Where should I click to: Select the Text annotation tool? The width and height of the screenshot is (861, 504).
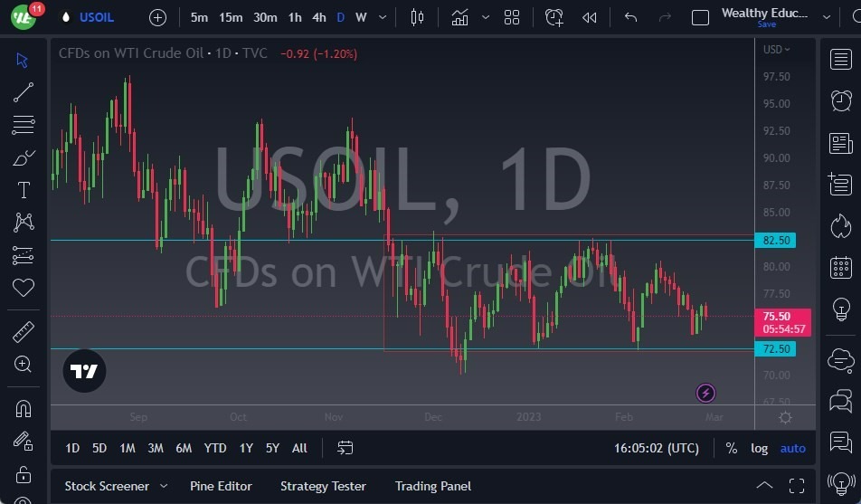[x=24, y=190]
